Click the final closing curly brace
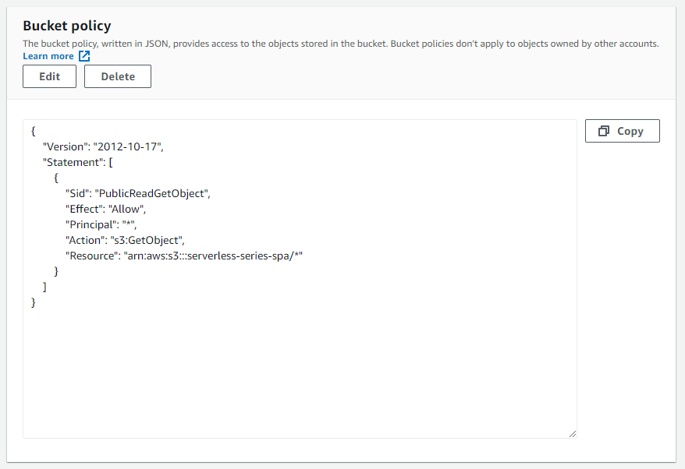The image size is (685, 469). pyautogui.click(x=34, y=302)
